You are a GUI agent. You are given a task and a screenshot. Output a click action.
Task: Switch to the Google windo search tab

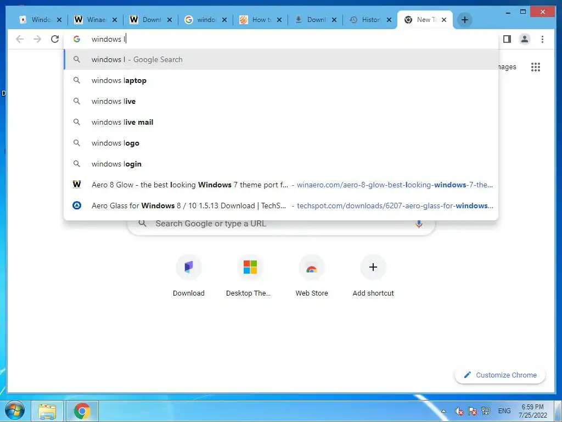[x=205, y=20]
